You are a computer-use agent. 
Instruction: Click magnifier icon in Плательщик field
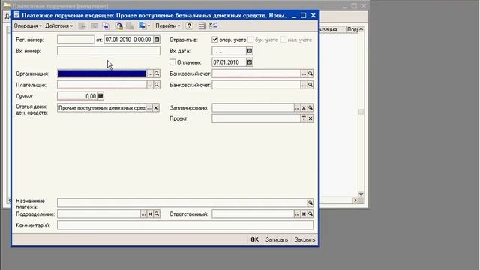157,85
